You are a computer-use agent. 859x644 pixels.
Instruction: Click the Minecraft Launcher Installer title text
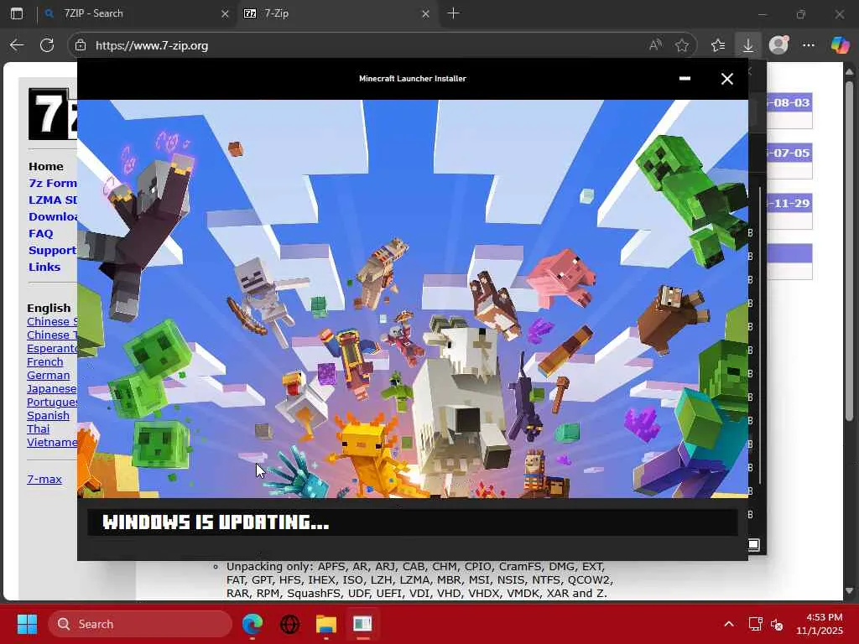413,79
